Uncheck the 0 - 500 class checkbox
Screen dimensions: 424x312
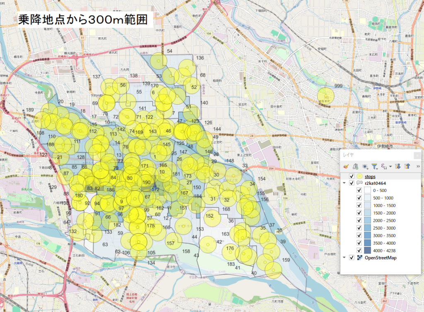point(359,190)
